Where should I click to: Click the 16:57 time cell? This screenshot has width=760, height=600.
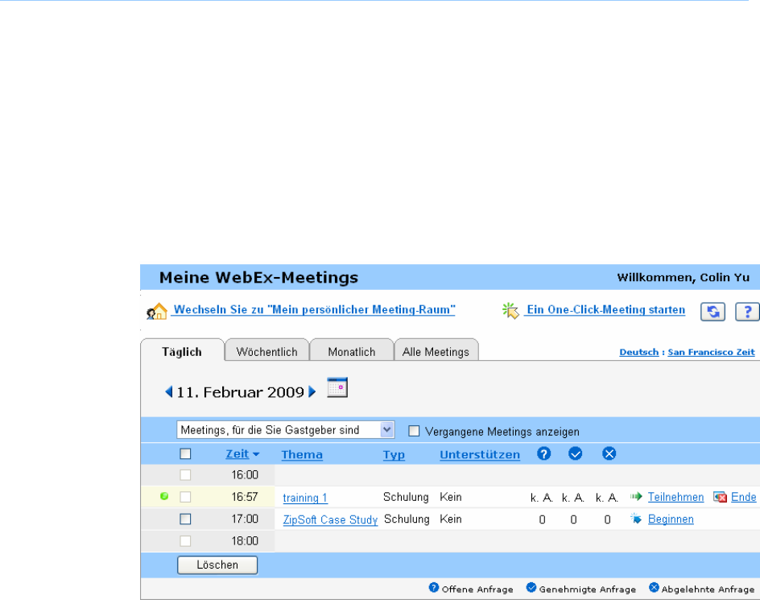pyautogui.click(x=245, y=497)
